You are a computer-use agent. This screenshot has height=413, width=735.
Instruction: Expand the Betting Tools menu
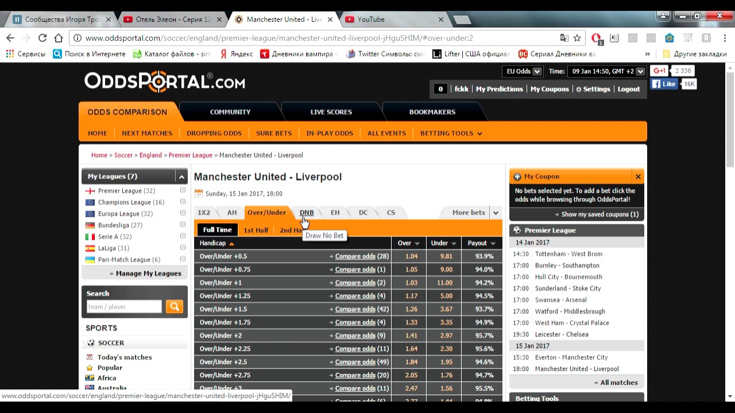point(451,133)
